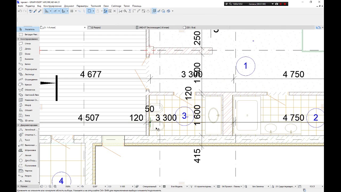
Task: Select the Разрез (section) tool
Action: pyautogui.click(x=28, y=176)
